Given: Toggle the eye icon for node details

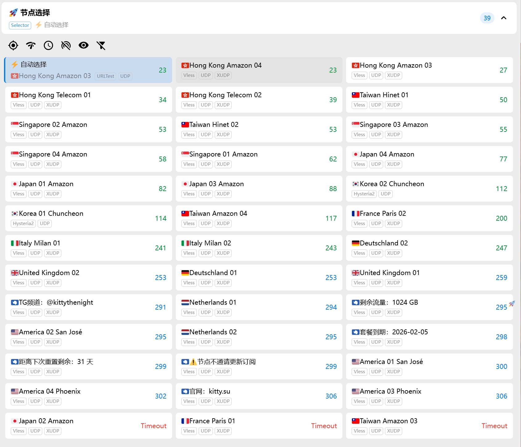Looking at the screenshot, I should click(84, 45).
